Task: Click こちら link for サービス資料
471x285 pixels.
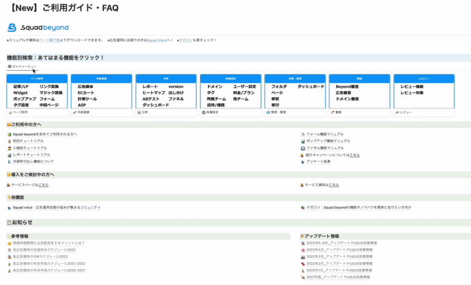Action: click(x=334, y=185)
